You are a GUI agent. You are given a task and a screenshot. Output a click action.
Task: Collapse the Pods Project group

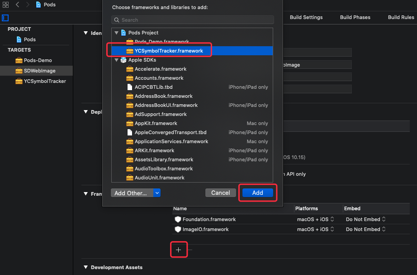117,33
